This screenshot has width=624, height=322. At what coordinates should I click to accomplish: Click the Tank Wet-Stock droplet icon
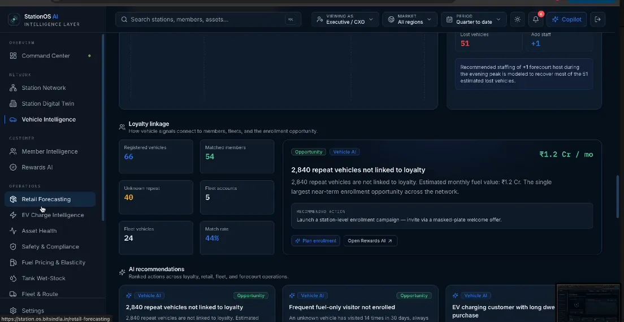point(13,279)
